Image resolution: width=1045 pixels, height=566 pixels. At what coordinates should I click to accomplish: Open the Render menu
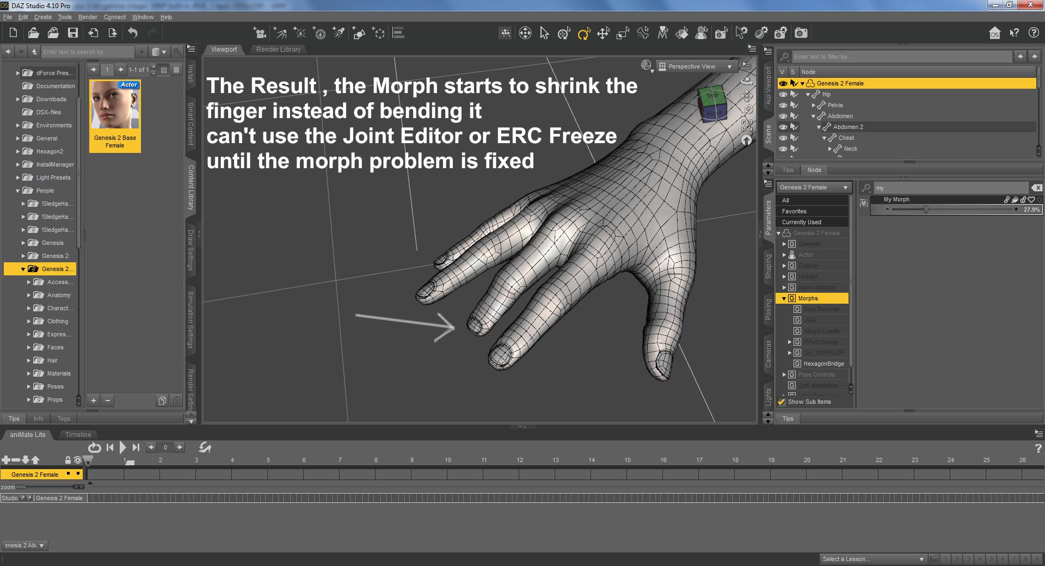pyautogui.click(x=88, y=17)
